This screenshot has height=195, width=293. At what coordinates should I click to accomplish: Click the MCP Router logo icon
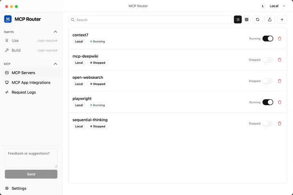(8, 19)
